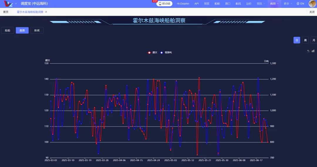Screen dimensions: 317x167
Task: Close the 霍尔木兹海峡船舶洞察 tab
Action: pyautogui.click(x=46, y=12)
